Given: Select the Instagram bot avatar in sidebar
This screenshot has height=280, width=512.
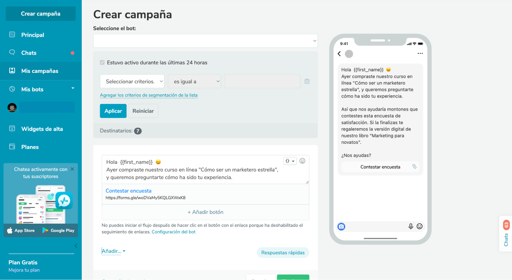Looking at the screenshot, I should click(12, 108).
